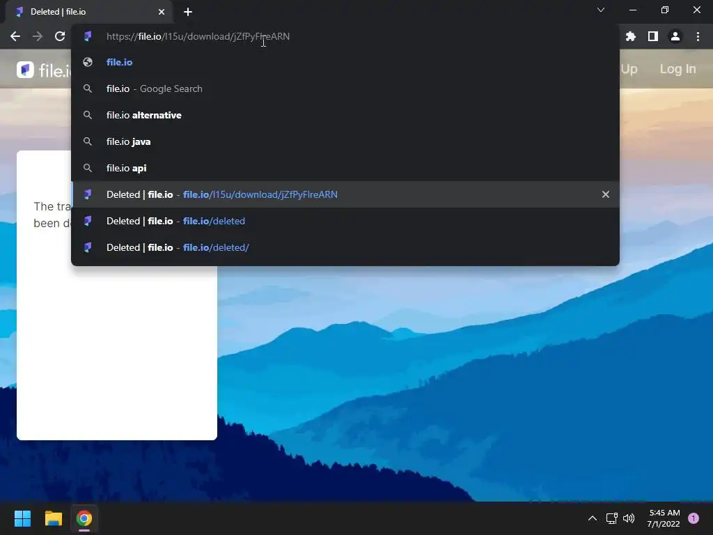713x535 pixels.
Task: Open history entry 'file.io/deleted'
Action: pos(345,221)
